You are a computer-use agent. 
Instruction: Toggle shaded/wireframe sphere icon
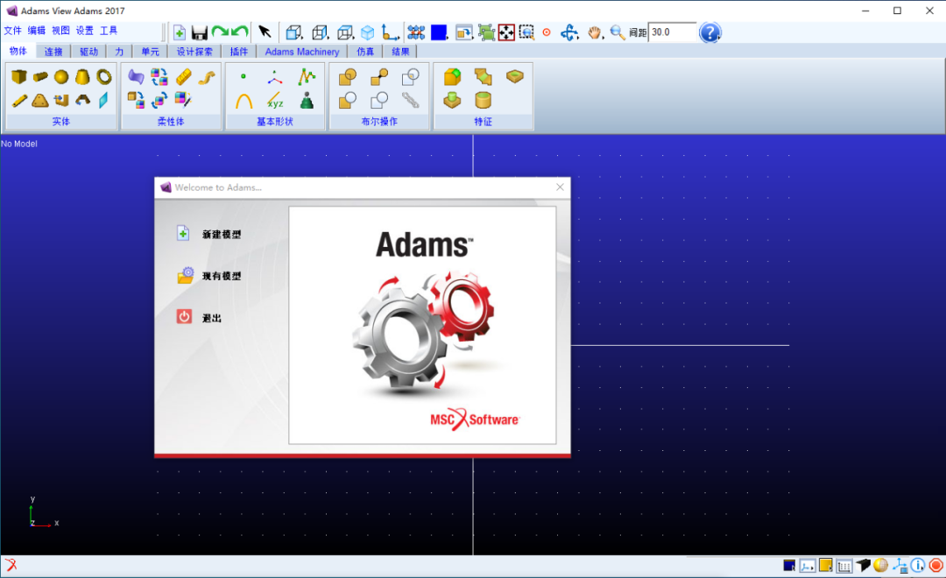(880, 566)
